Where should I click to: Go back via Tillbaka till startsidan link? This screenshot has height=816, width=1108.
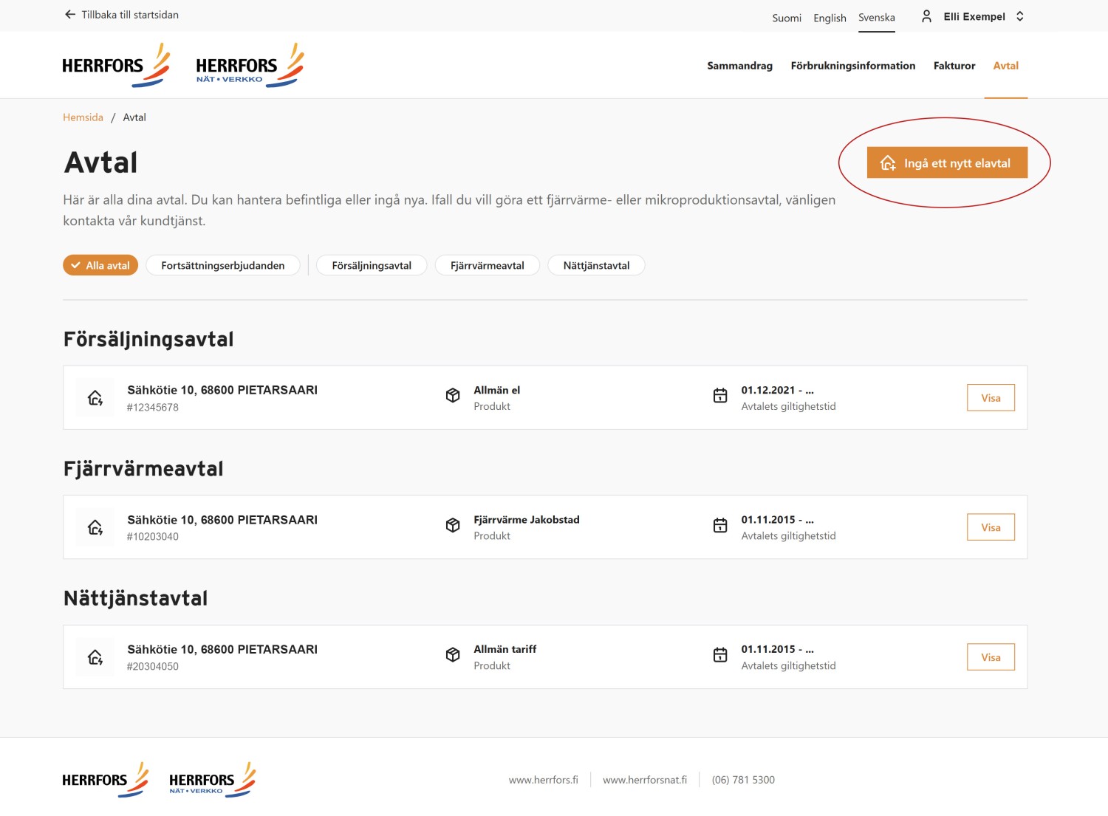tap(121, 15)
